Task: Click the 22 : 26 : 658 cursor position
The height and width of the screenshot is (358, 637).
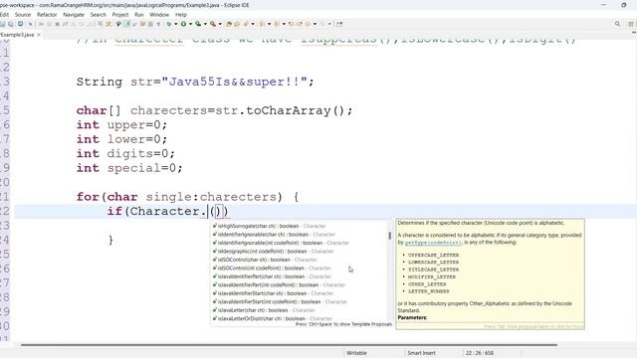Action: (480, 353)
